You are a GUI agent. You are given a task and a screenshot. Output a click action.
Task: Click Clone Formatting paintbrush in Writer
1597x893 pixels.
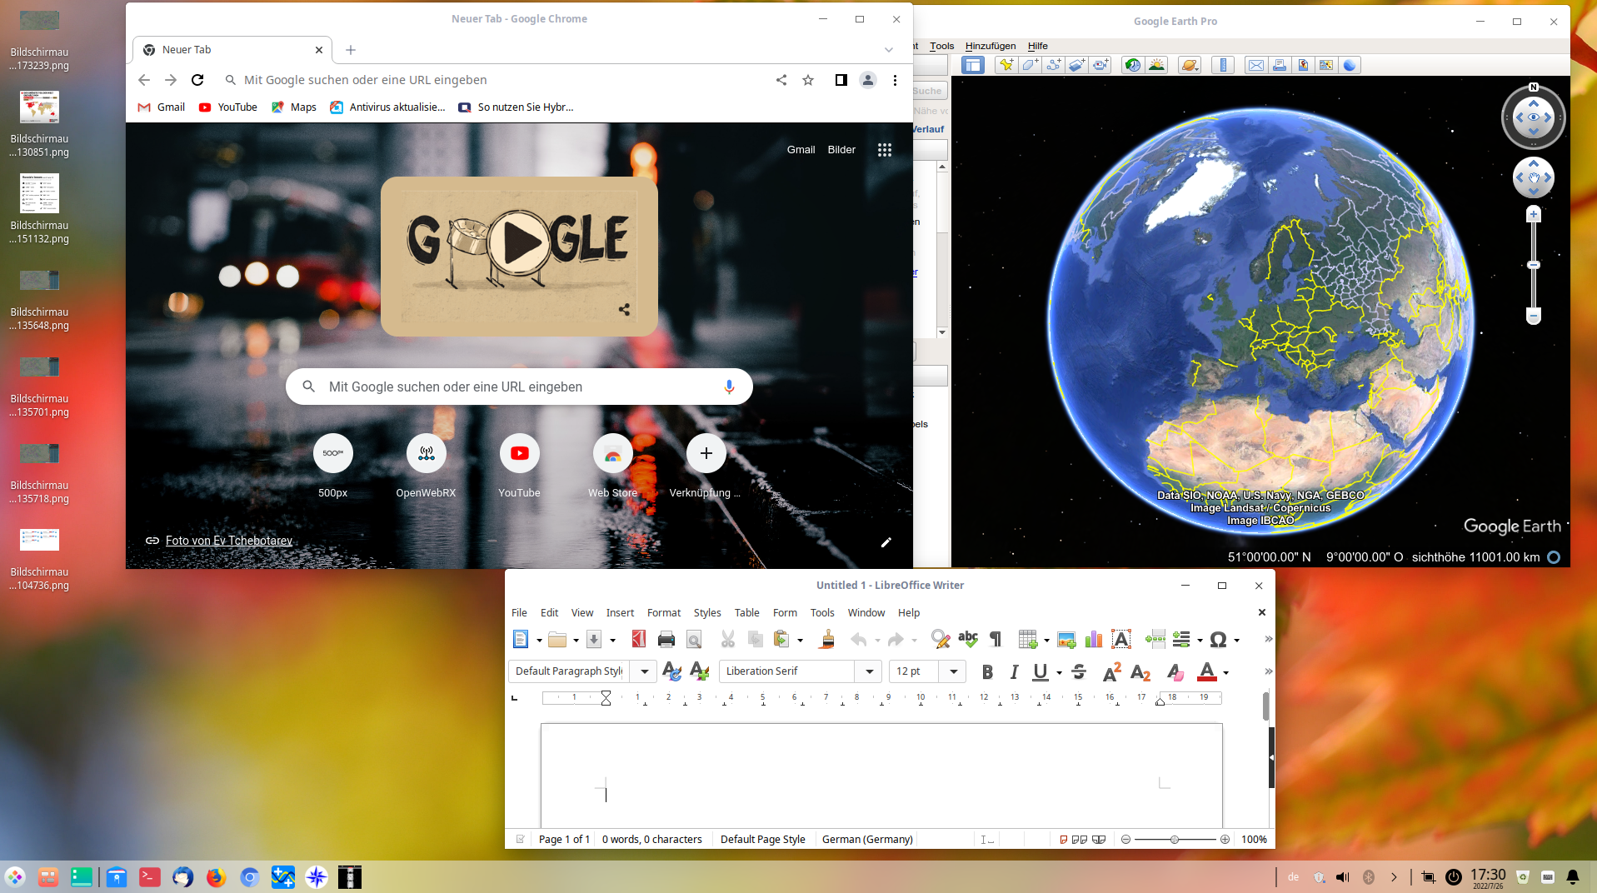827,639
